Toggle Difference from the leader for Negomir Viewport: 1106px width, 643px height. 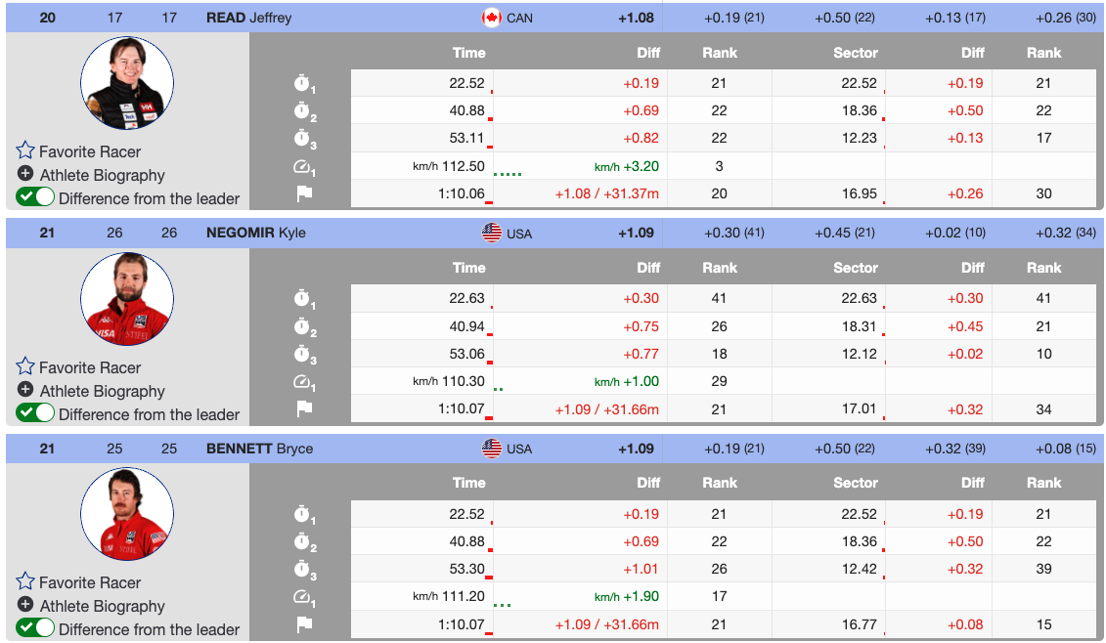click(35, 413)
